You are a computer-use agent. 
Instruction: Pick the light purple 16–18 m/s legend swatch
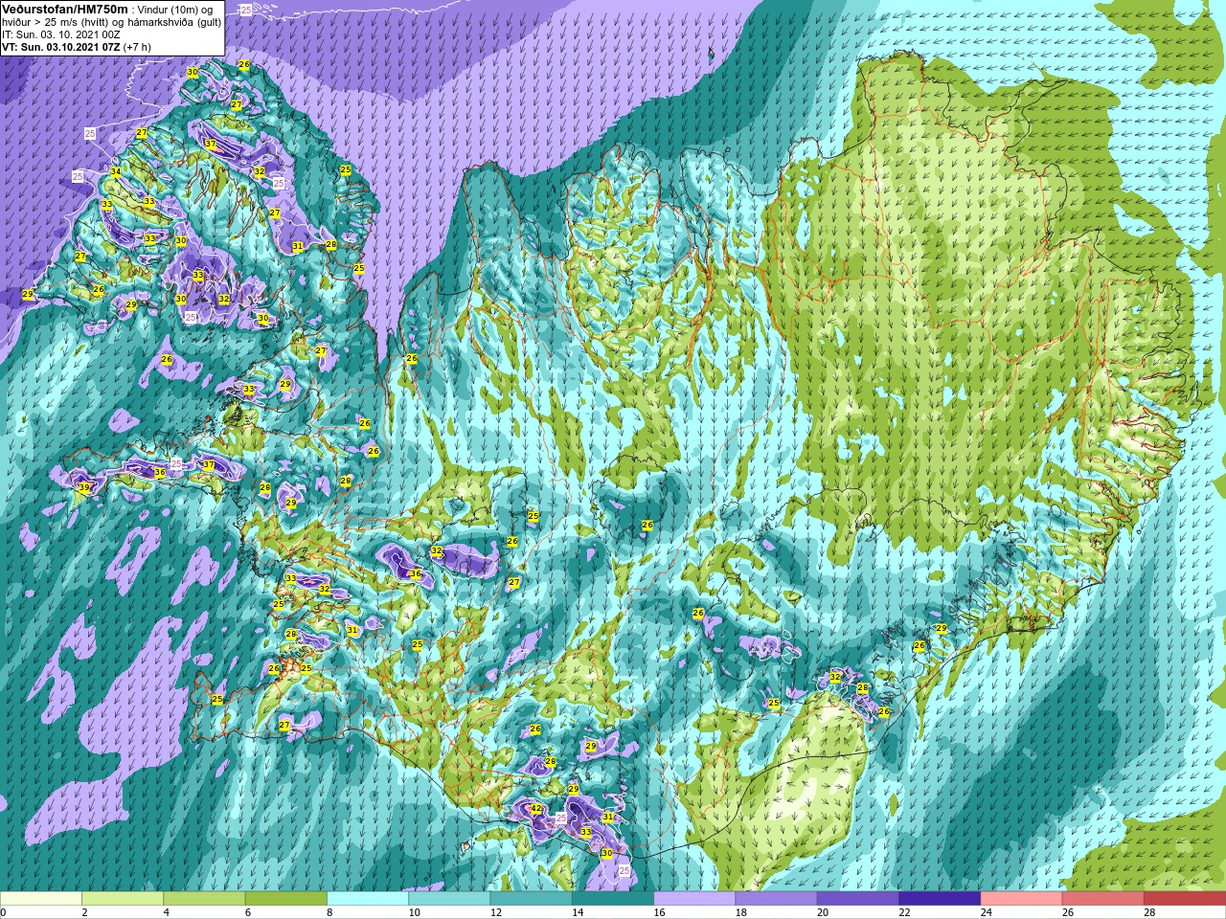click(x=694, y=899)
